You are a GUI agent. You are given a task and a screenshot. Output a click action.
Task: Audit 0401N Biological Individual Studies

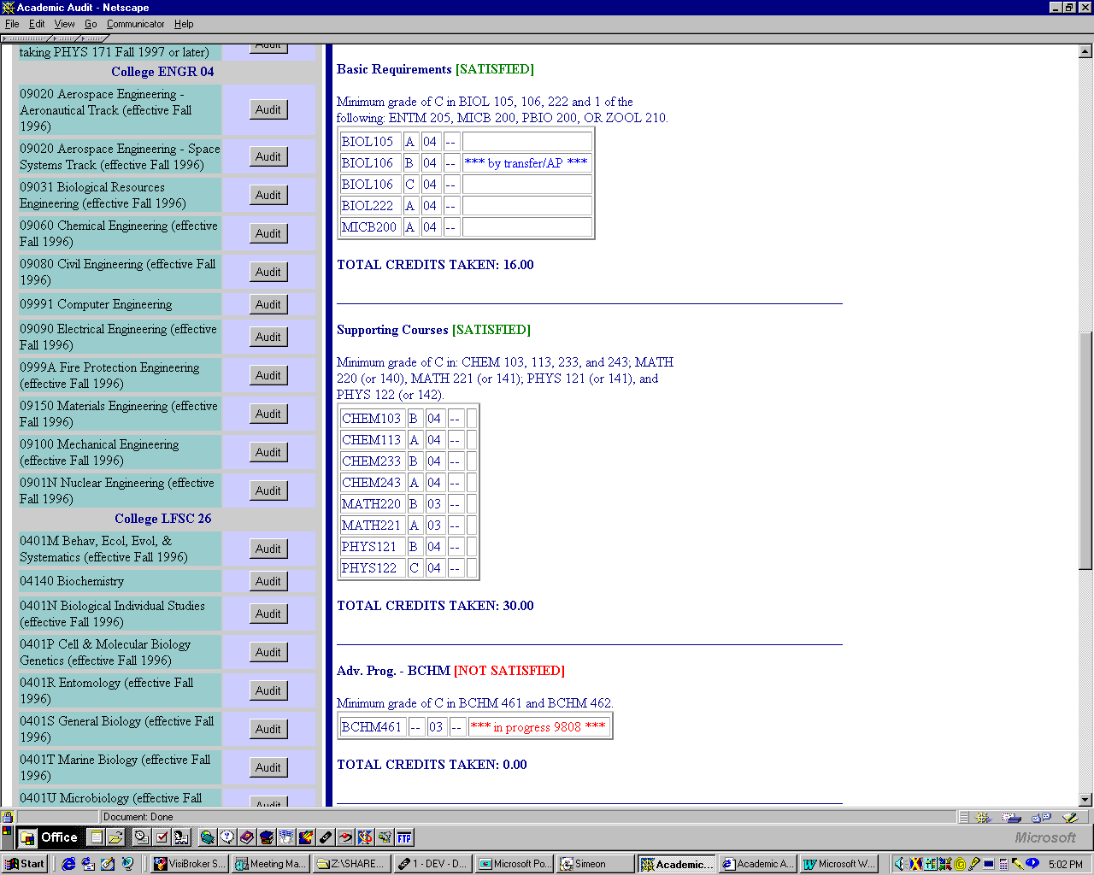268,614
